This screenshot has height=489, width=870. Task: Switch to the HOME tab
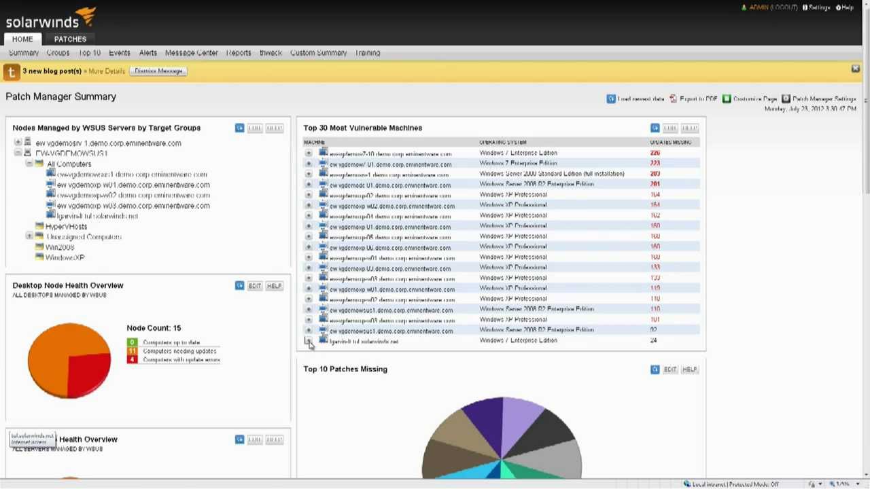point(22,39)
